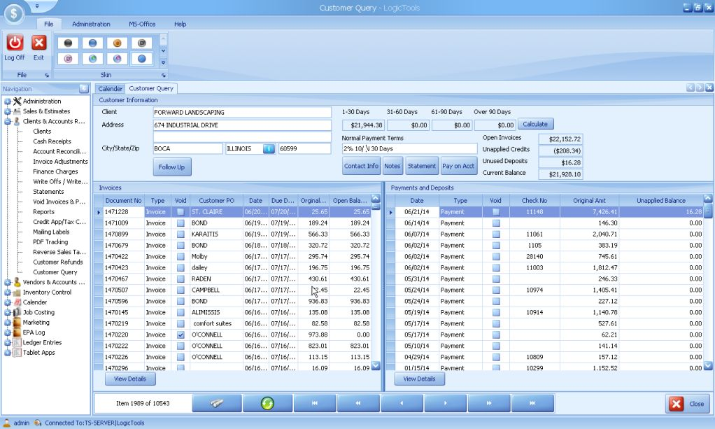The width and height of the screenshot is (715, 429).
Task: Expand the Skin gallery dropdown arrow
Action: tap(164, 61)
